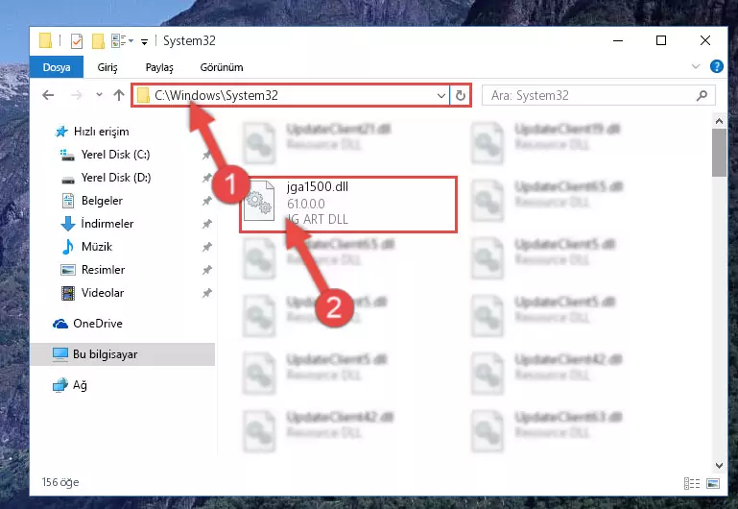Switch to the Paylaş ribbon tab
Image resolution: width=738 pixels, height=509 pixels.
(x=159, y=67)
